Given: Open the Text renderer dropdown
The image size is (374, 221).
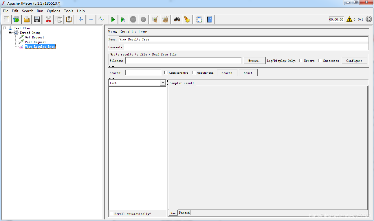Looking at the screenshot, I should click(163, 83).
